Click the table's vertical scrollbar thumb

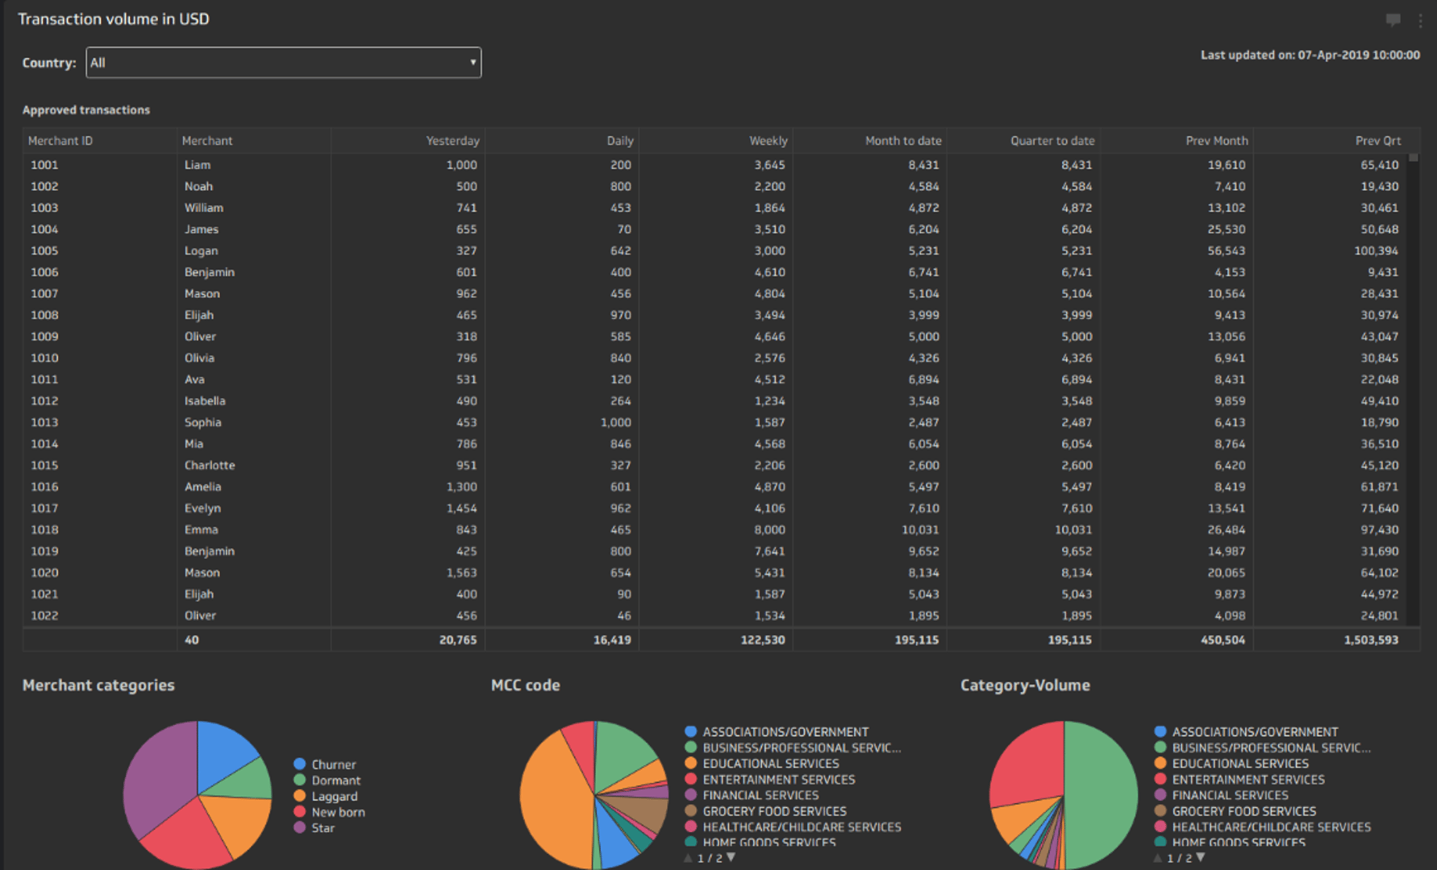[1413, 159]
